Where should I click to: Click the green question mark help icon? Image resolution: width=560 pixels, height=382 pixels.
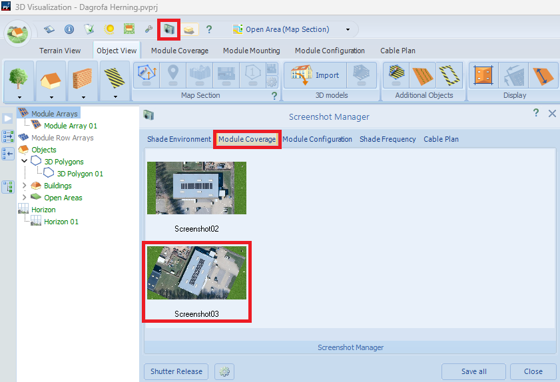tap(208, 29)
